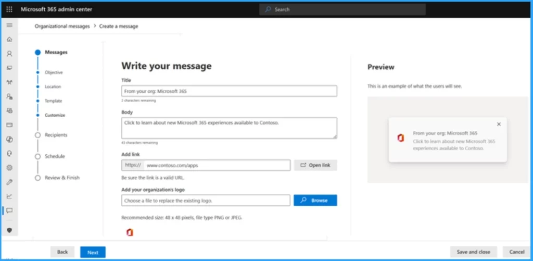Browse for an organization logo file
Image resolution: width=533 pixels, height=261 pixels.
[x=315, y=201]
